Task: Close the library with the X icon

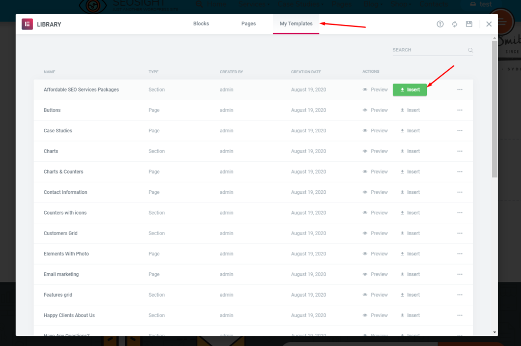Action: [489, 24]
